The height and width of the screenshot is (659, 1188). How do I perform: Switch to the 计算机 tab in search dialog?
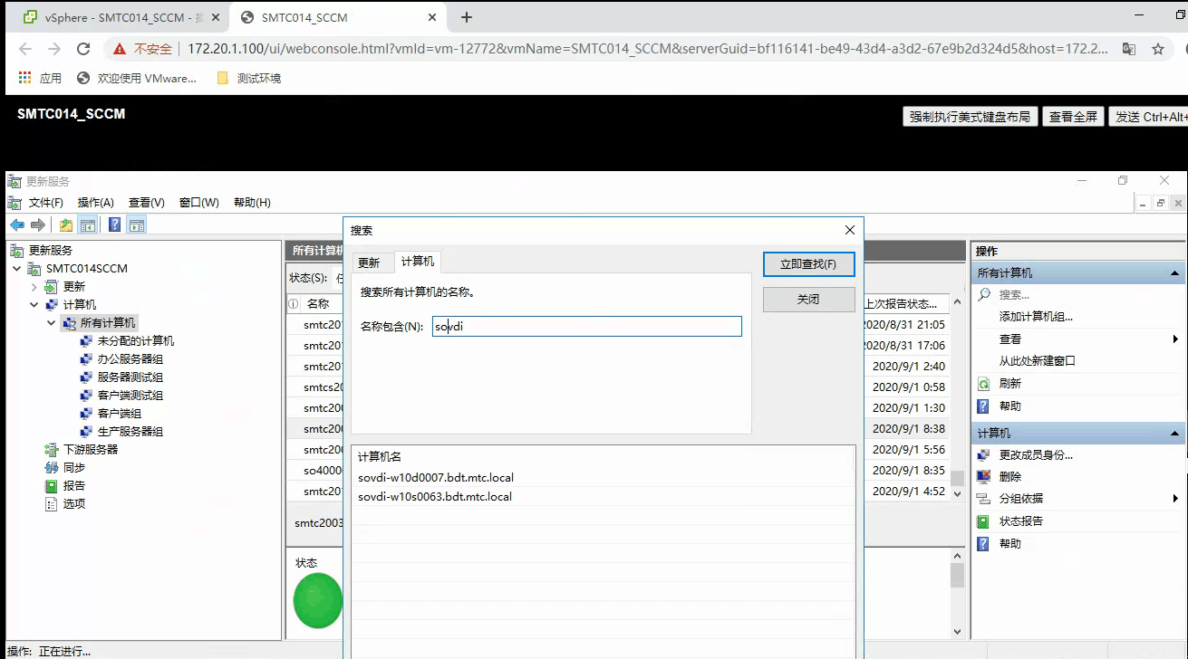[418, 262]
